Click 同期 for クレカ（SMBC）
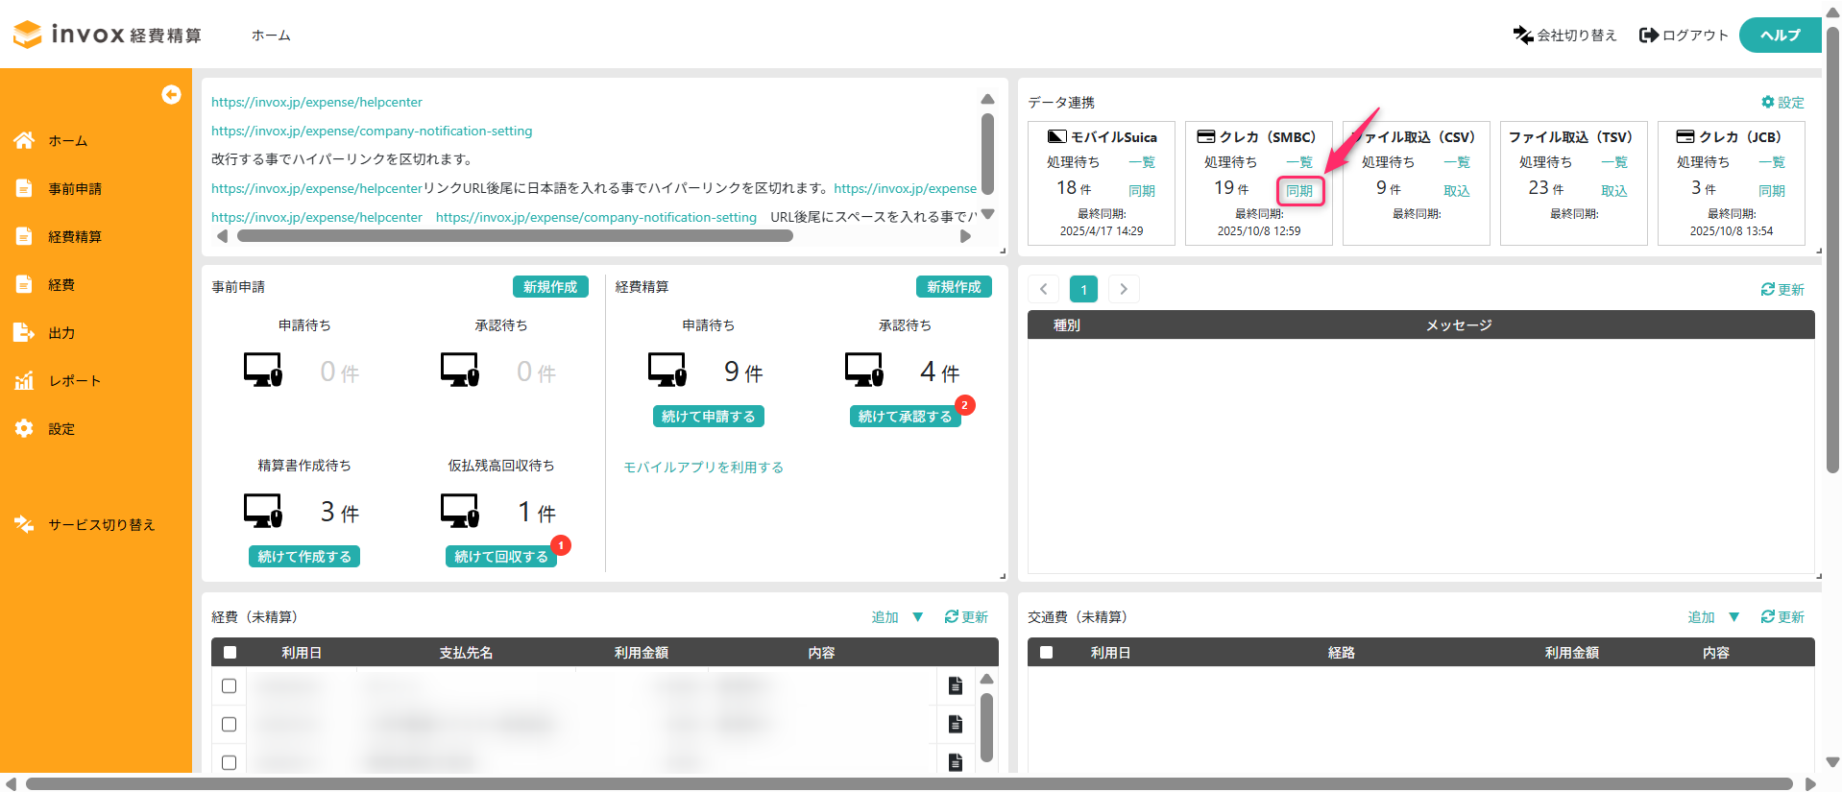1842x792 pixels. coord(1299,191)
